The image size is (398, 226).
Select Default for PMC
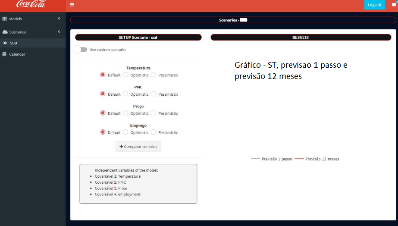pyautogui.click(x=103, y=94)
